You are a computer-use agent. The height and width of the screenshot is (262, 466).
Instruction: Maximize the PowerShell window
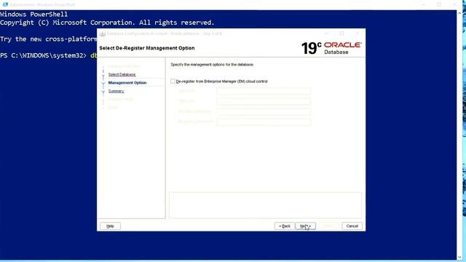coord(439,4)
